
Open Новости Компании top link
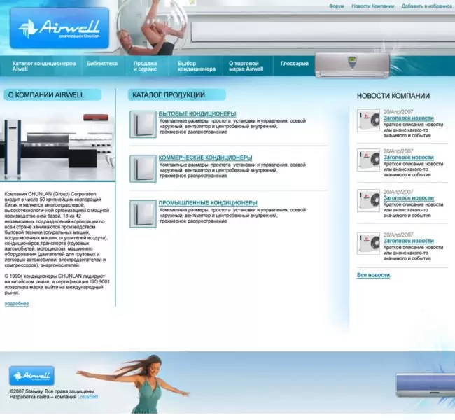pos(372,6)
